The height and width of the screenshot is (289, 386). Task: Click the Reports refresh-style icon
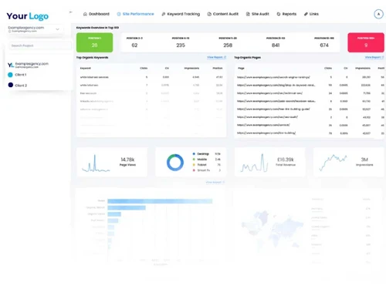tap(279, 14)
